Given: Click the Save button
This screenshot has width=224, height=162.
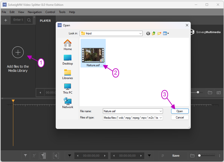Looking at the screenshot, I should (x=176, y=156).
